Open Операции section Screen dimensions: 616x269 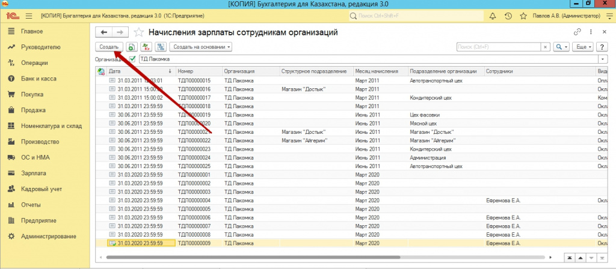(34, 62)
